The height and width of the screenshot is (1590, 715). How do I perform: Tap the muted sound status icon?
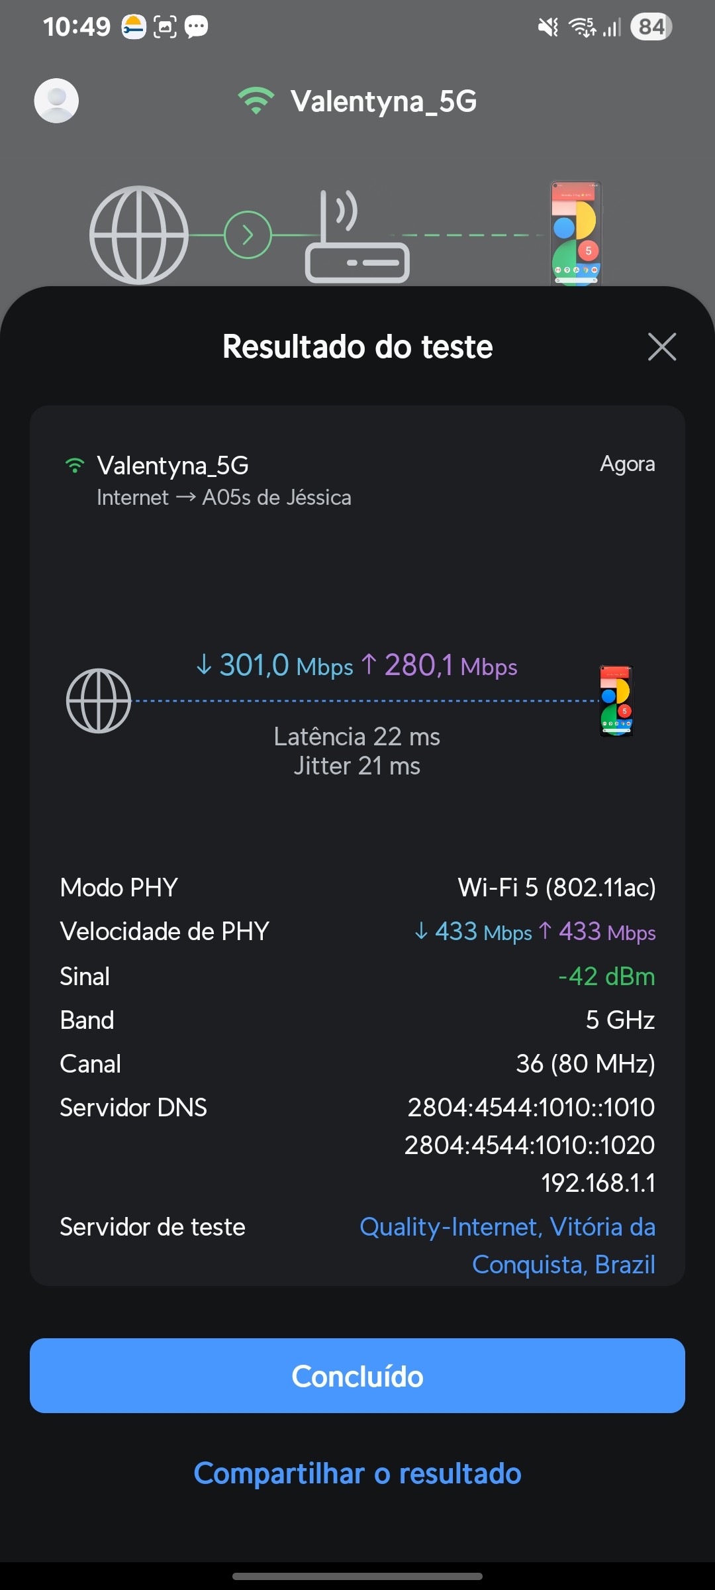pyautogui.click(x=548, y=27)
